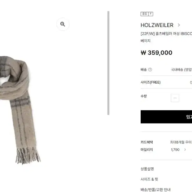Click the 카드혜택 interest-free installment text
The width and height of the screenshot is (192, 192).
181,142
